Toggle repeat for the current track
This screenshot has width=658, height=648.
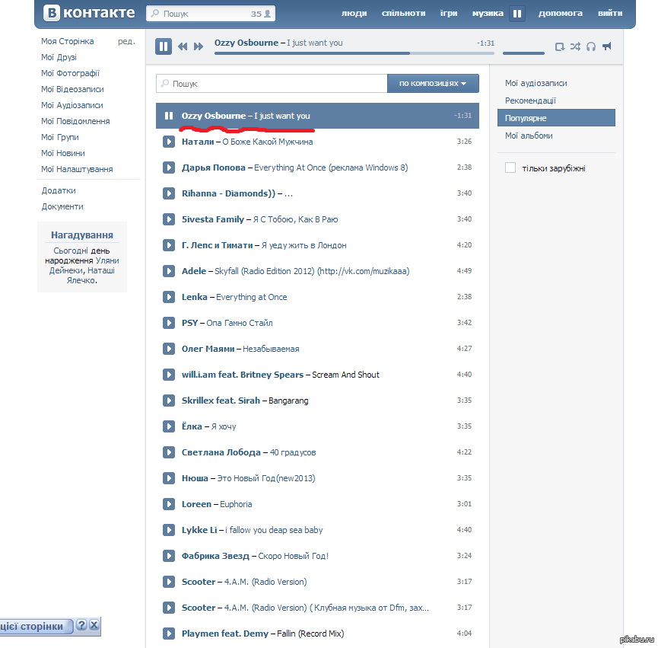[x=559, y=46]
